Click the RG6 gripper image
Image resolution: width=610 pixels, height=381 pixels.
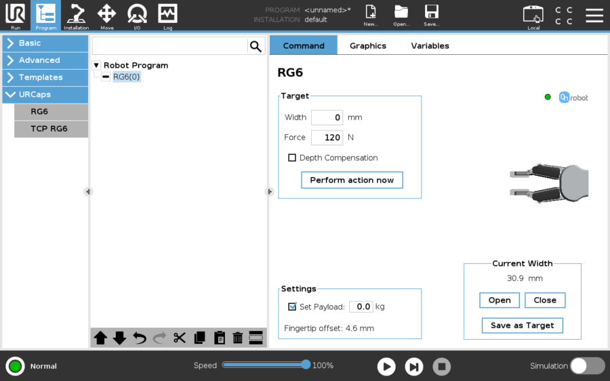549,183
